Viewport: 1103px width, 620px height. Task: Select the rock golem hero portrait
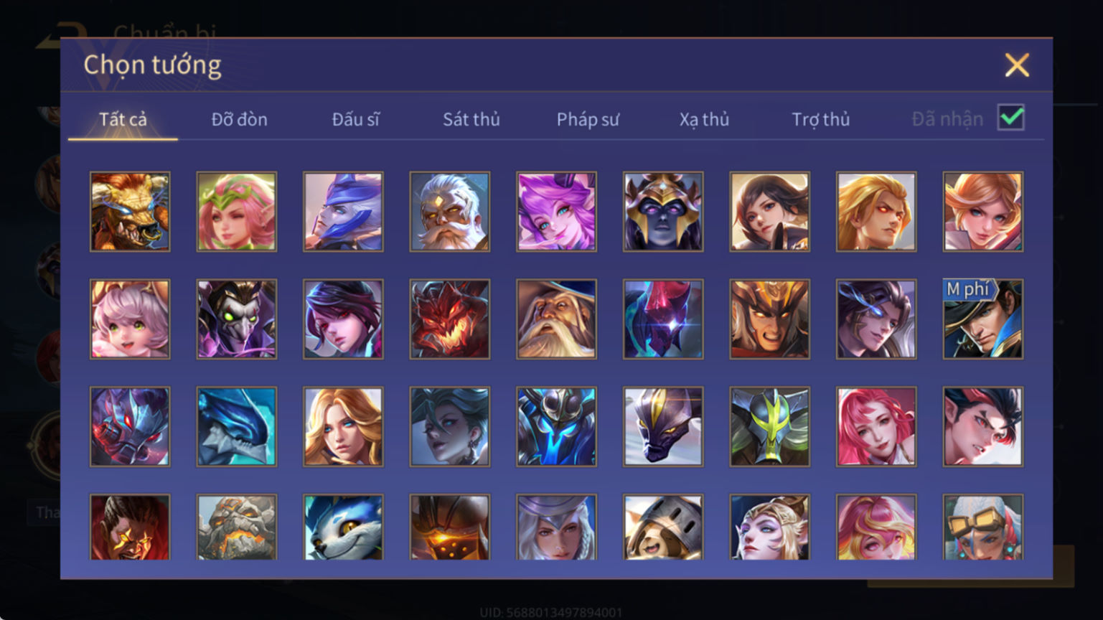tap(237, 527)
